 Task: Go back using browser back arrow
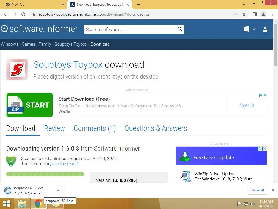pyautogui.click(x=6, y=14)
